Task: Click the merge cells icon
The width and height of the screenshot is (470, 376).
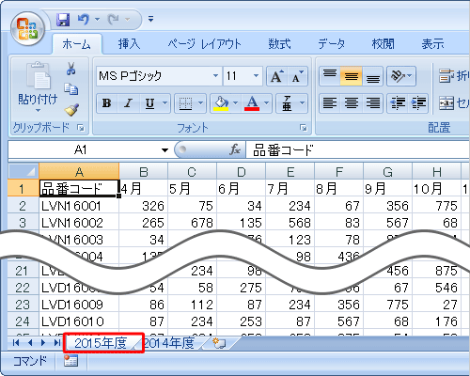Action: click(446, 103)
